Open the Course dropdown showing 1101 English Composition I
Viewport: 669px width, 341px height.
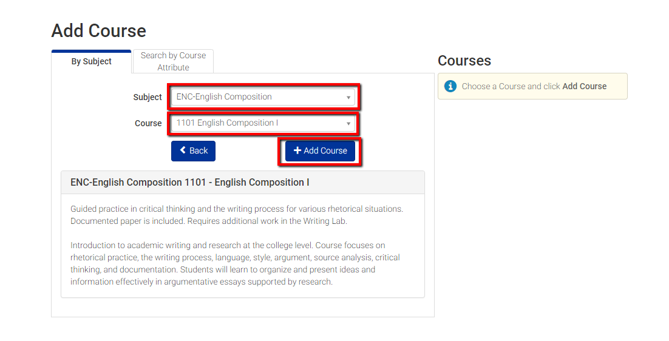263,123
